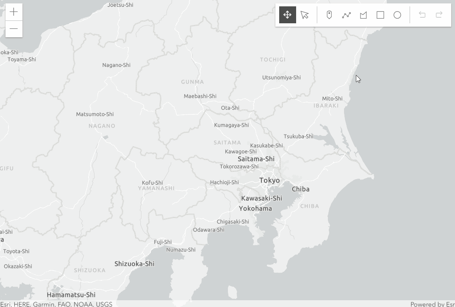
Task: Click the Yokohama label on map
Action: pyautogui.click(x=255, y=209)
